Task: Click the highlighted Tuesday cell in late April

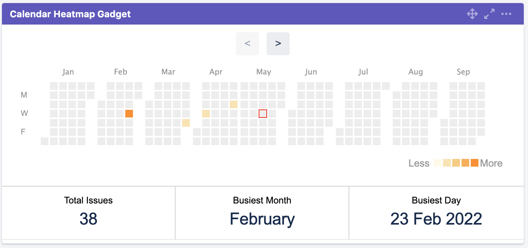Action: click(234, 104)
